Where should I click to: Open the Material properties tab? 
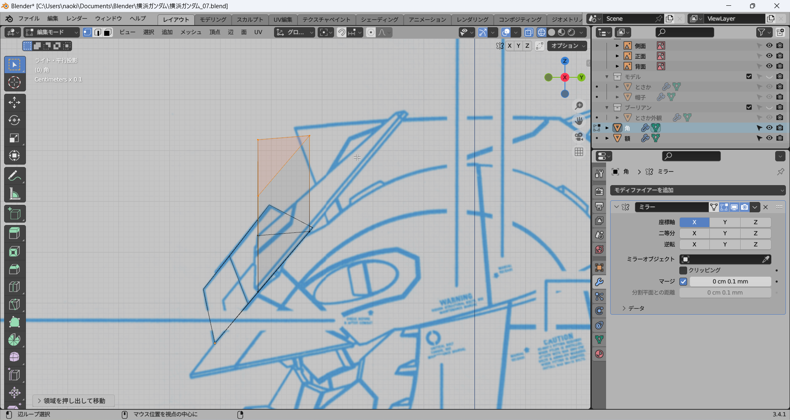[599, 354]
